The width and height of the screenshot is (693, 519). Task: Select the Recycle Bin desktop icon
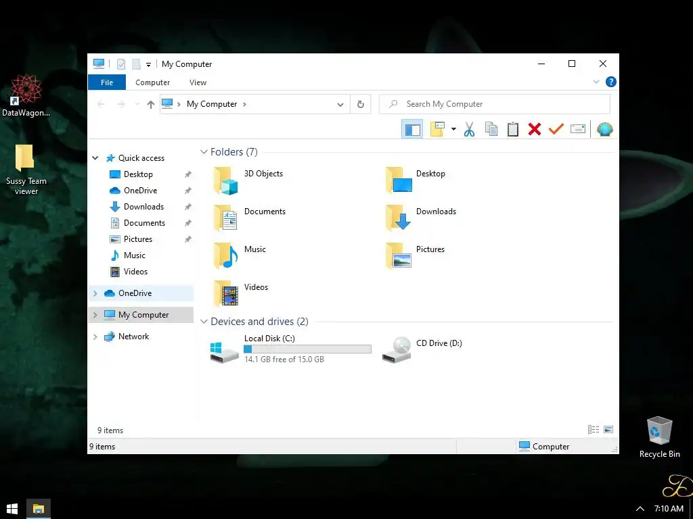click(659, 437)
